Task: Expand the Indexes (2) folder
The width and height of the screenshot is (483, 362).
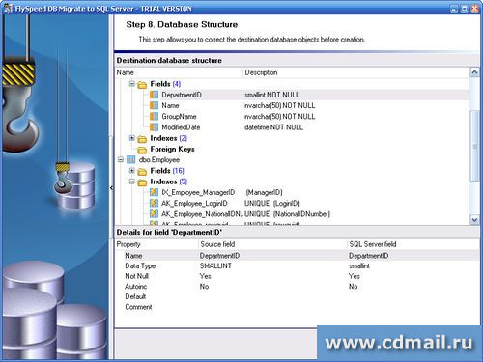Action: click(x=131, y=138)
